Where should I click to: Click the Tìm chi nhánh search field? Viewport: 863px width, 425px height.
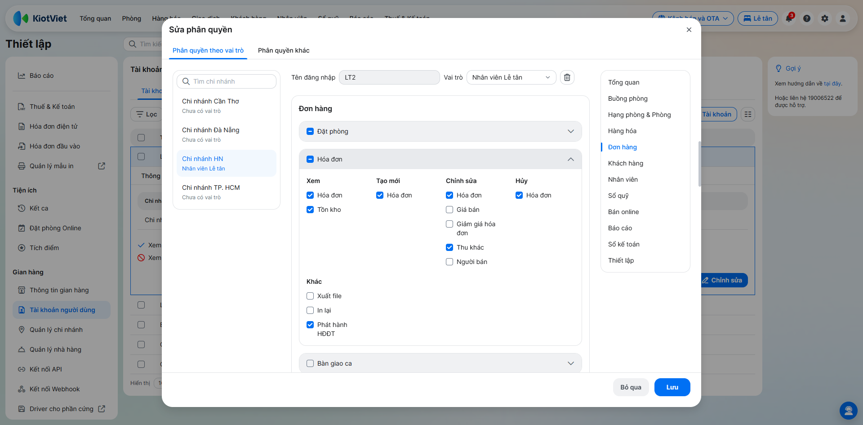[227, 81]
